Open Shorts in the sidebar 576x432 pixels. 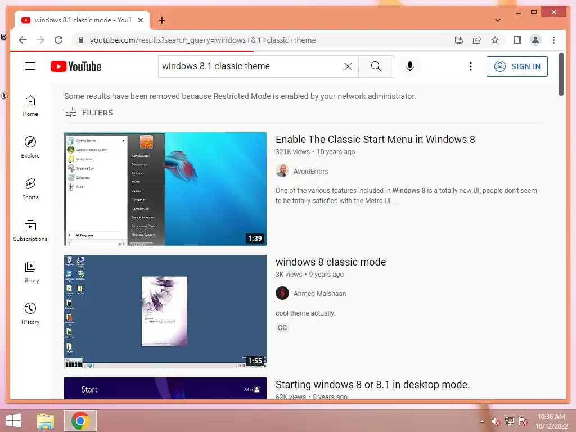point(30,189)
